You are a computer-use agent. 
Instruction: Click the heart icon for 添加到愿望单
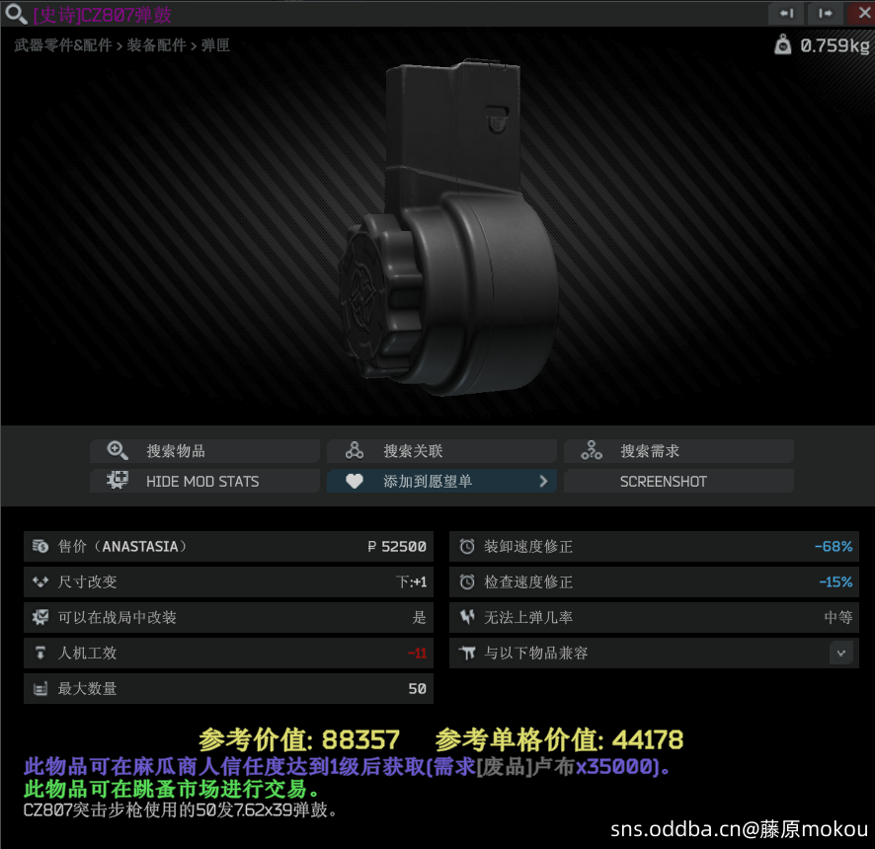pyautogui.click(x=355, y=482)
